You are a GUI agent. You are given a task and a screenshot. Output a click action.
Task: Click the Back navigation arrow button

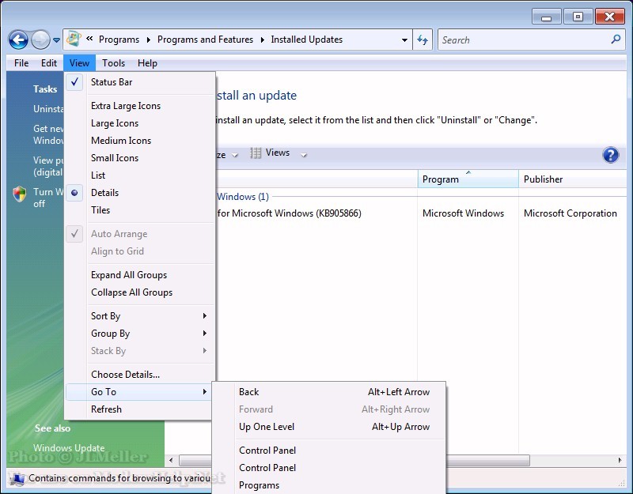click(18, 40)
